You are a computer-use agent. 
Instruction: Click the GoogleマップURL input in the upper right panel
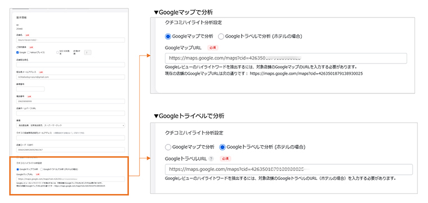pyautogui.click(x=286, y=58)
